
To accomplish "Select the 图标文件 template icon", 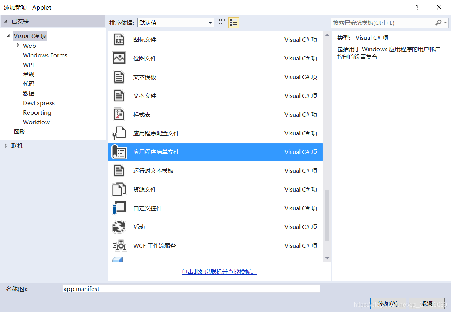I will (x=119, y=40).
